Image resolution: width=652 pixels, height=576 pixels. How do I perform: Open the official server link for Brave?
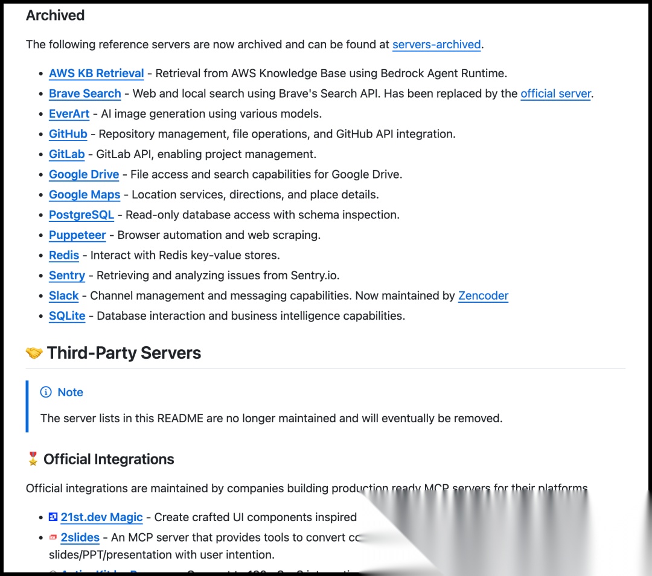coord(555,93)
